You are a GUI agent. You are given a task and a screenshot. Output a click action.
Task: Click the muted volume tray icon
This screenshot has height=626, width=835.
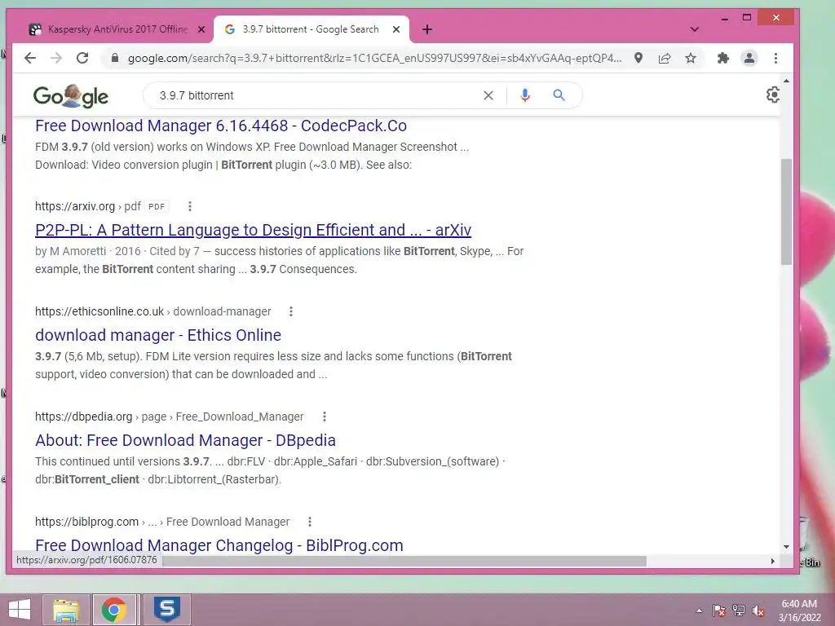pos(758,611)
